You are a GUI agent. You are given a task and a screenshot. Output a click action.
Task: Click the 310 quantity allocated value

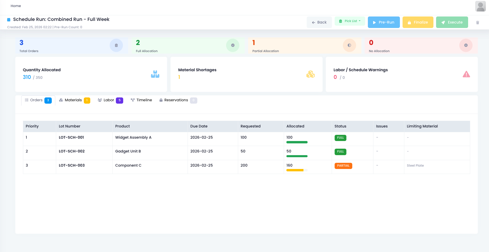tap(27, 77)
